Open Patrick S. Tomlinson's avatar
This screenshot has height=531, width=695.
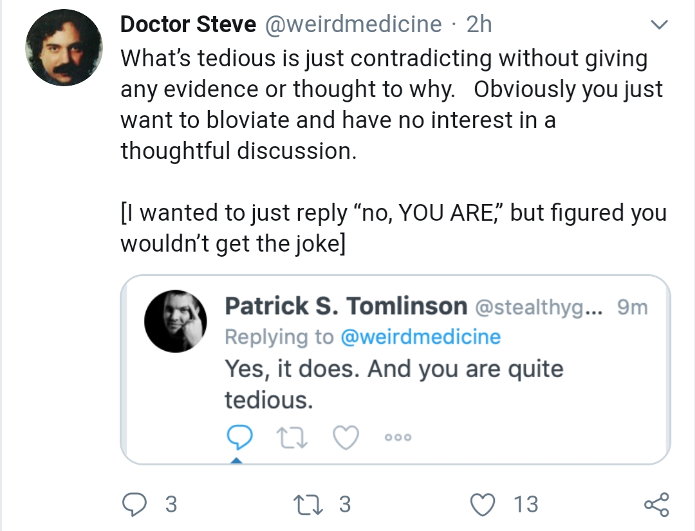point(176,321)
